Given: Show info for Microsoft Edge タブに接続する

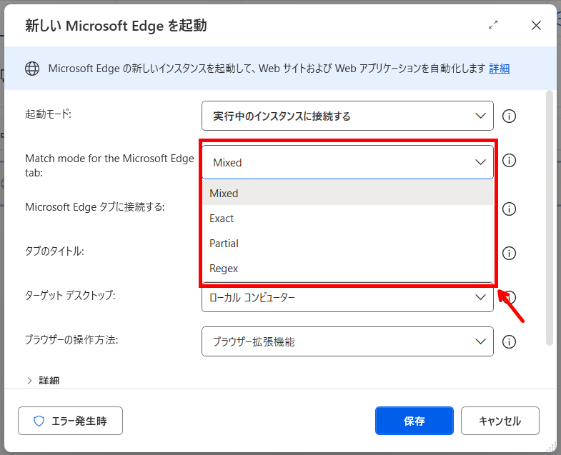Looking at the screenshot, I should pyautogui.click(x=510, y=209).
